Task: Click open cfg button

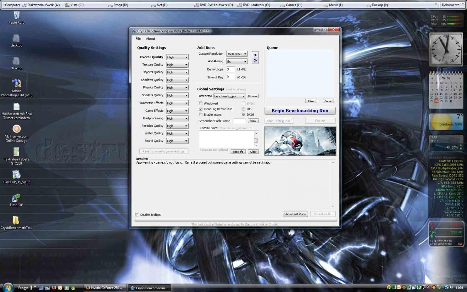Action: tap(238, 152)
